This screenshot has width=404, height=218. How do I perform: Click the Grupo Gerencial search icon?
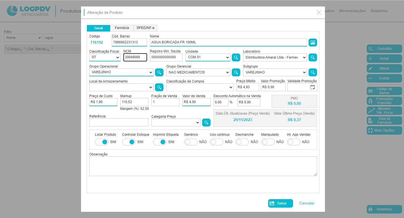236,72
